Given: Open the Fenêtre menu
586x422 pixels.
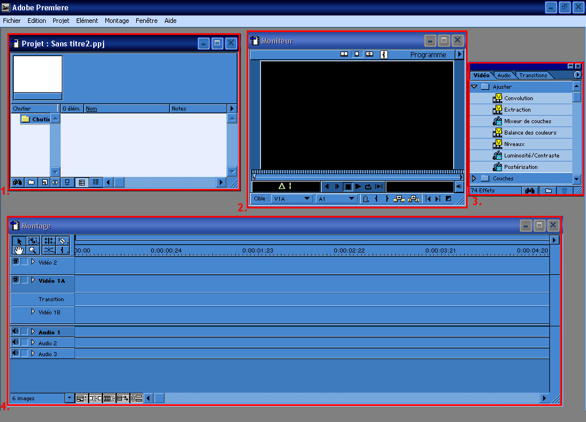Looking at the screenshot, I should pyautogui.click(x=146, y=21).
